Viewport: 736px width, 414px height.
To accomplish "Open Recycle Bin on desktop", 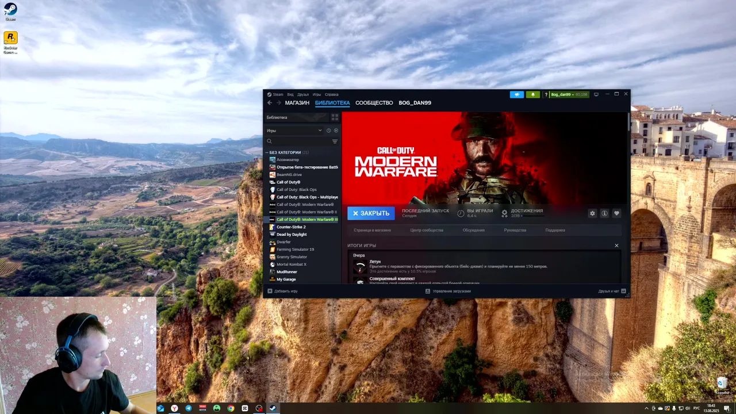I will (x=722, y=384).
